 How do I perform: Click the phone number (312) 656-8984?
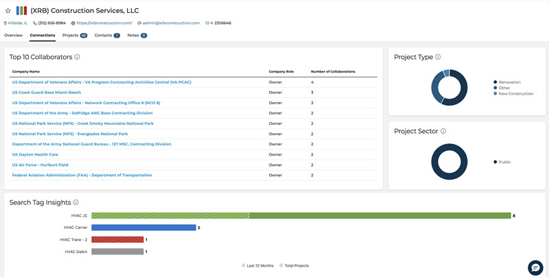52,23
